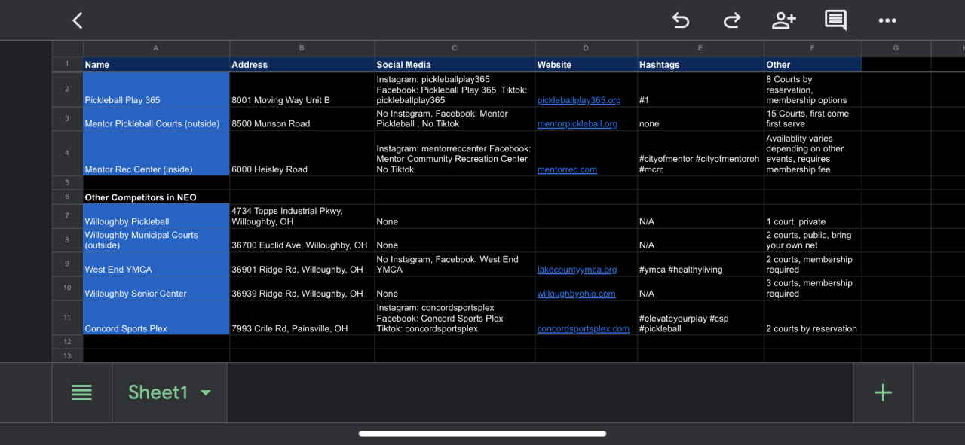Screen dimensions: 965x445
Task: Select '1 court, private' cell
Action: (813, 216)
